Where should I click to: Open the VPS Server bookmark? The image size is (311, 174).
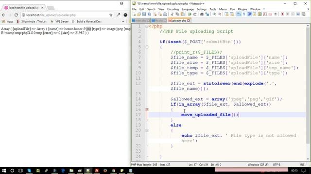tap(59, 21)
